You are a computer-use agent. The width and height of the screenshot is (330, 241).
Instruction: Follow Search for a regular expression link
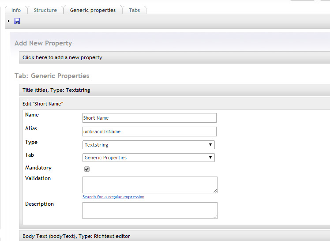tap(113, 197)
